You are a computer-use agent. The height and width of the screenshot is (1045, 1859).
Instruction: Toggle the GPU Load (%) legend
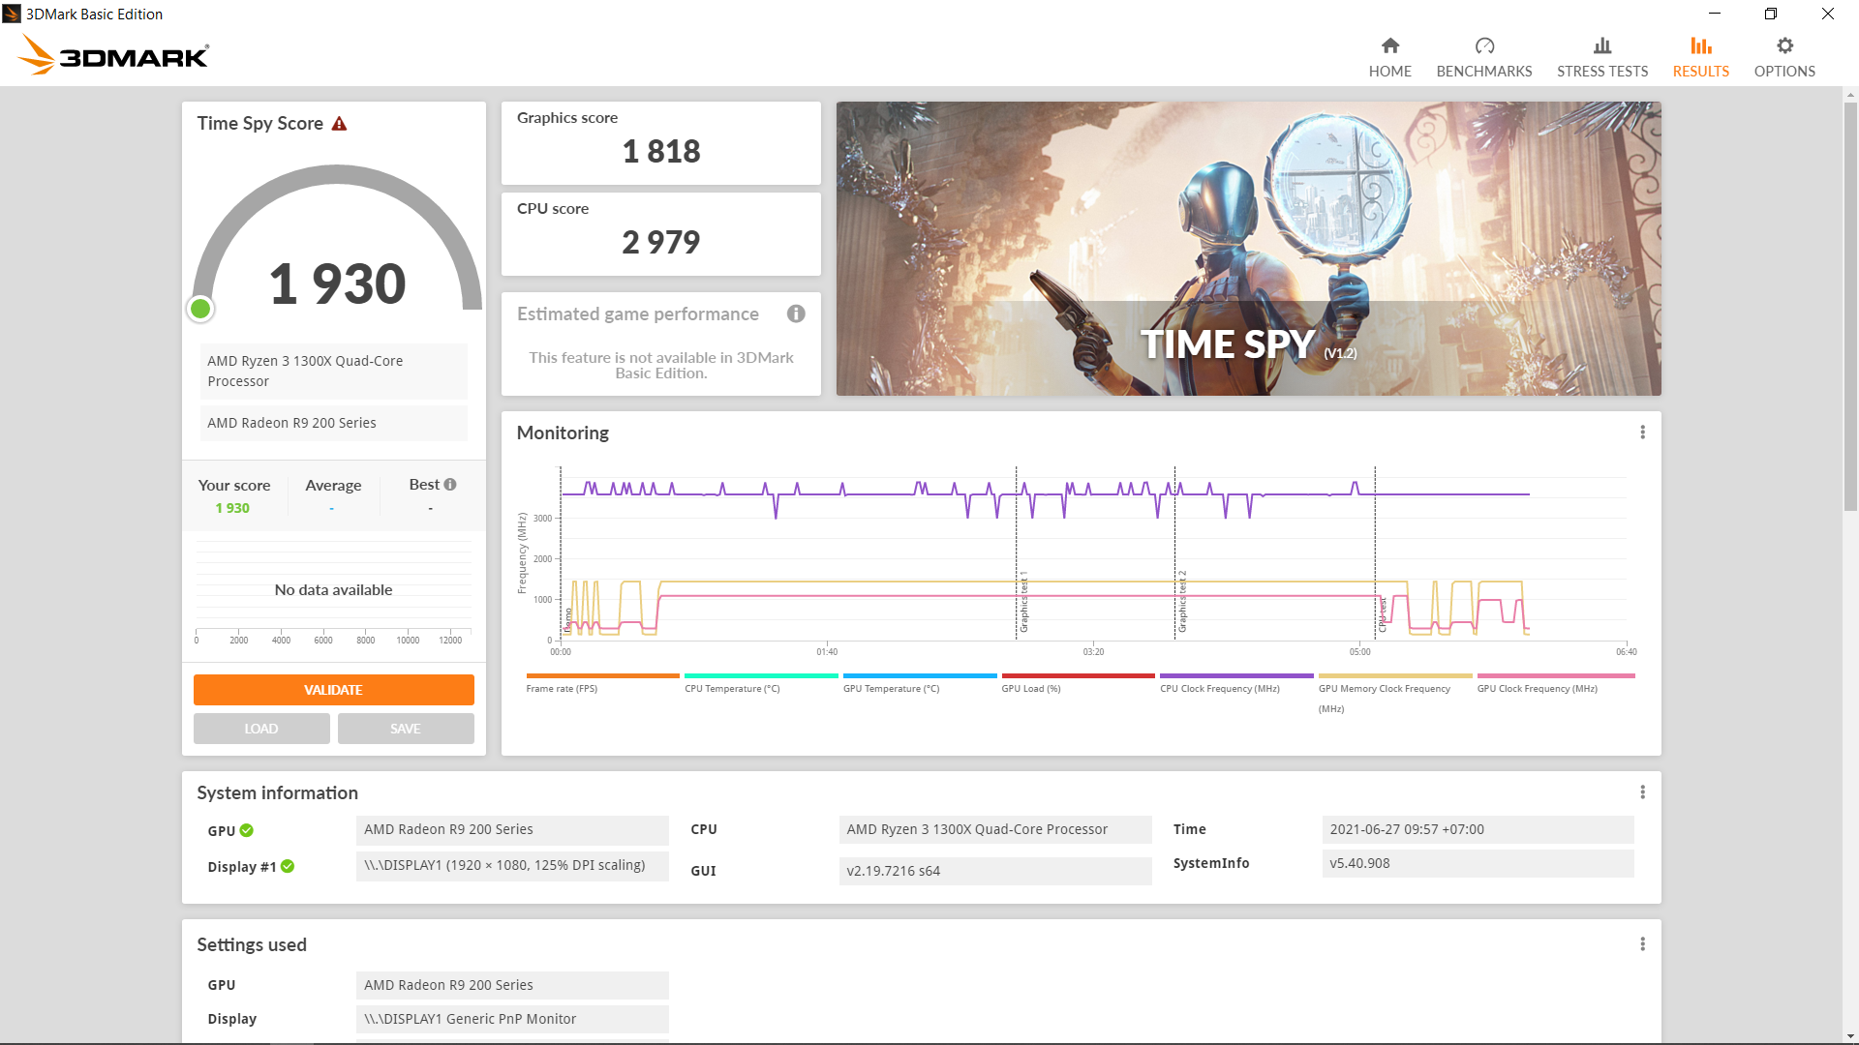(1078, 683)
